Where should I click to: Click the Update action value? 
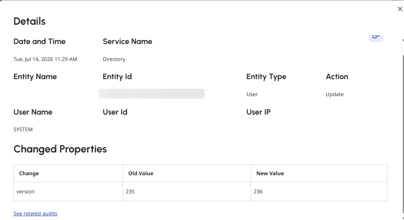pos(334,94)
